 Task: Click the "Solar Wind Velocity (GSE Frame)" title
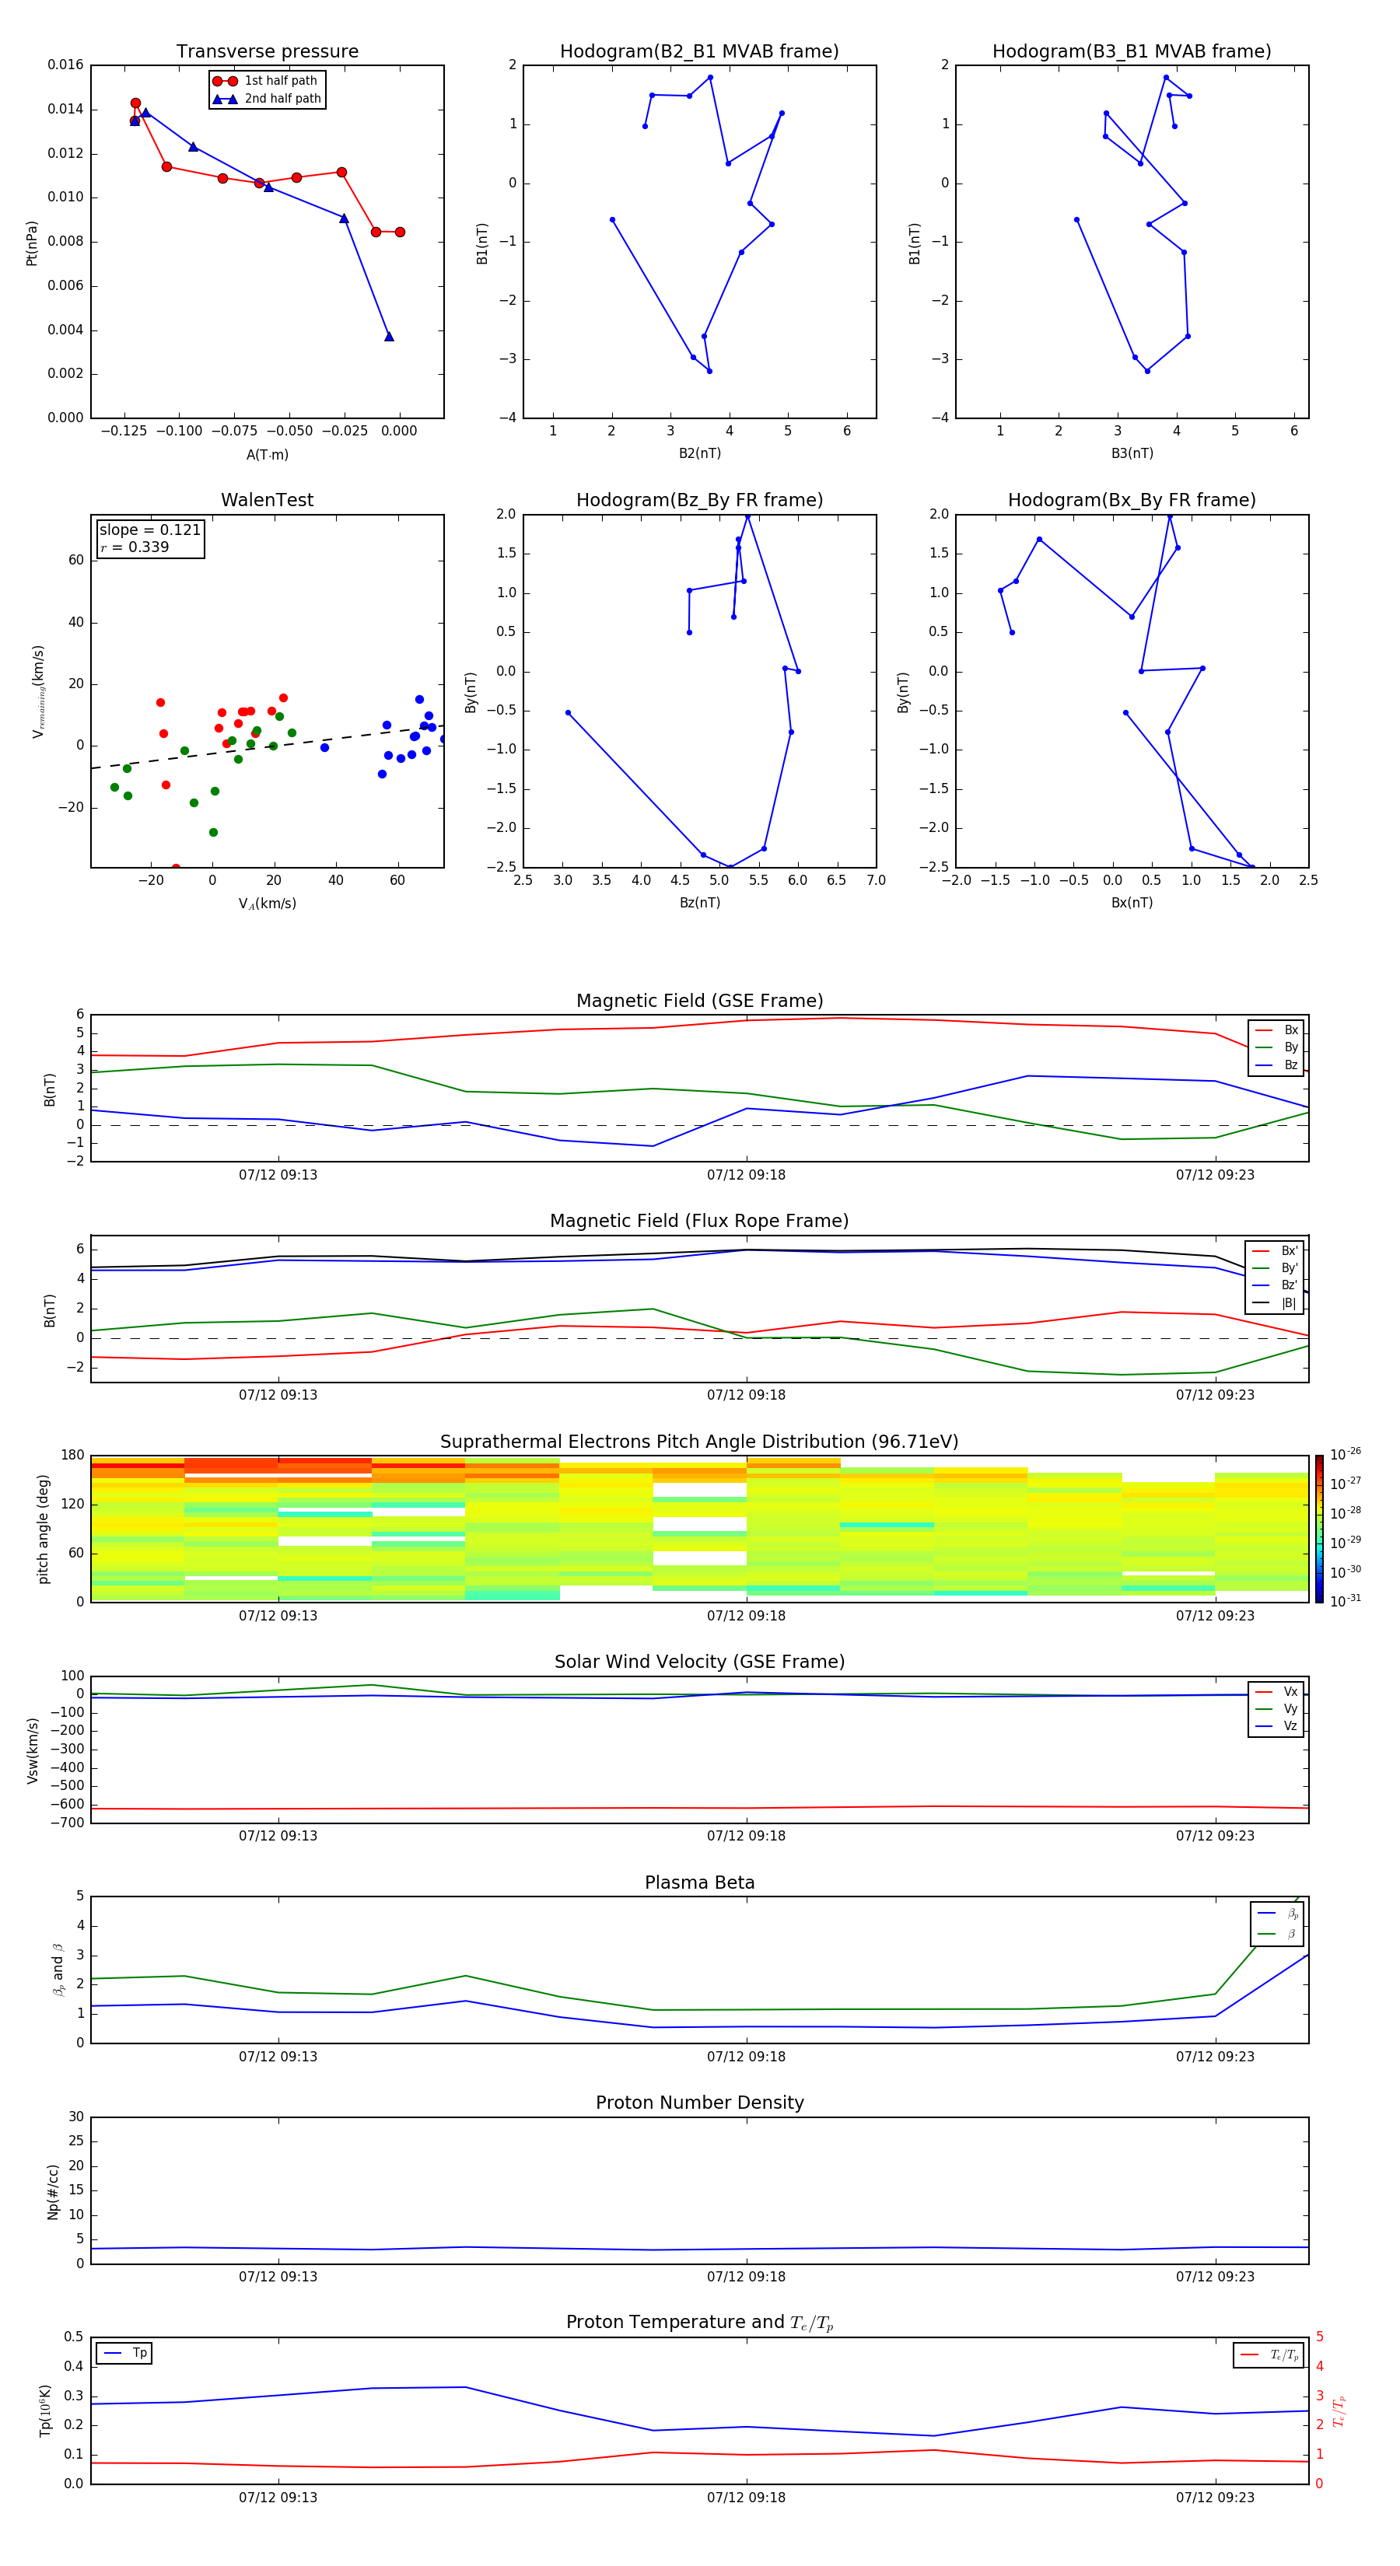699,1662
